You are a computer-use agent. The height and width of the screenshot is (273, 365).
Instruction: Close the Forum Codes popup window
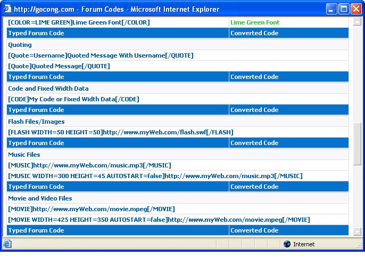point(356,9)
